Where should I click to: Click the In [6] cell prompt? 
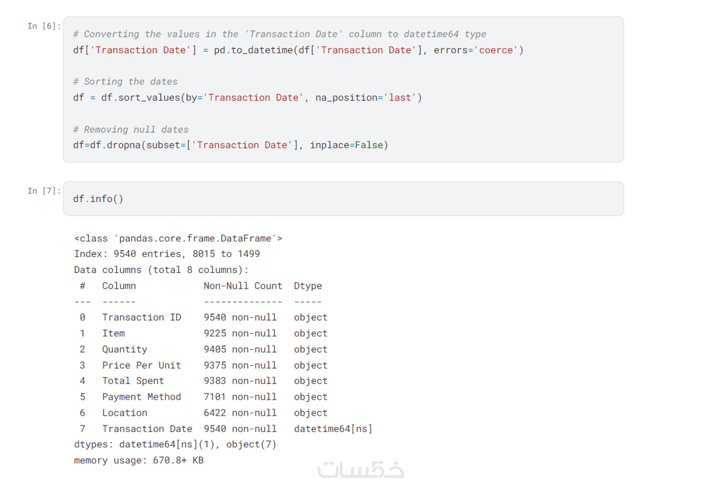[x=44, y=26]
